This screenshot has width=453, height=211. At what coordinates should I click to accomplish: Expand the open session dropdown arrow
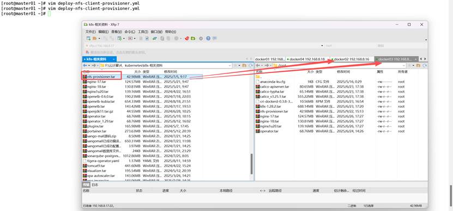[99, 38]
